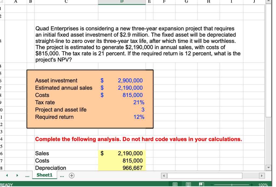Click vertical scrollbar down arrow
276x187 pixels.
[268, 167]
